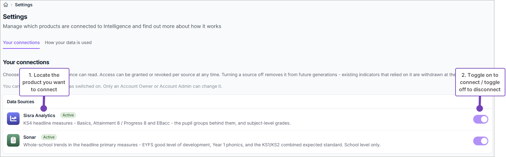Click the Sisra Analytics product name
The height and width of the screenshot is (157, 506).
39,115
